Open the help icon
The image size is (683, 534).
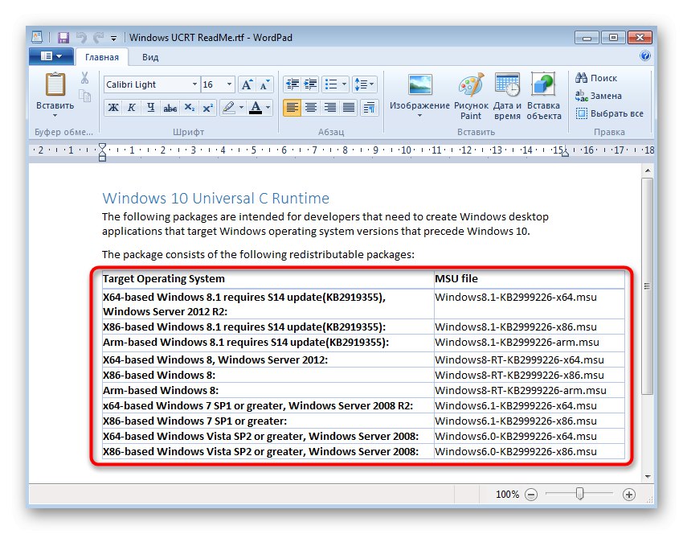pos(644,56)
